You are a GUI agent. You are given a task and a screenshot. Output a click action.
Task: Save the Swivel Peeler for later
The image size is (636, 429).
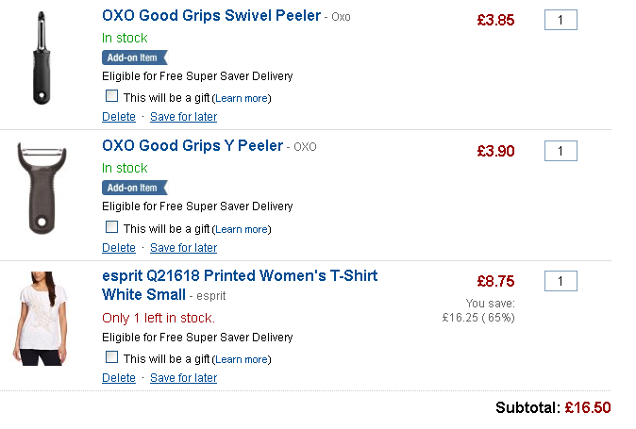point(183,117)
